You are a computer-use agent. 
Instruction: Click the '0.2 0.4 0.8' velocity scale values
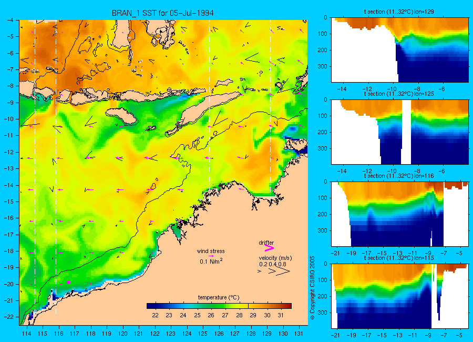[x=273, y=264]
